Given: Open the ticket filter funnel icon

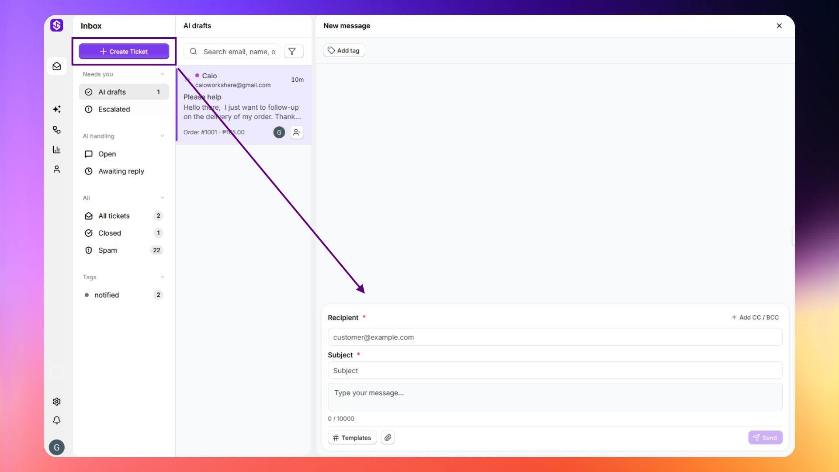Looking at the screenshot, I should click(293, 51).
